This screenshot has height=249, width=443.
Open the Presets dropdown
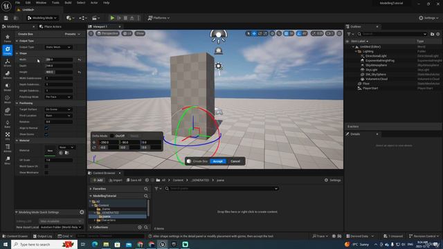(x=72, y=34)
